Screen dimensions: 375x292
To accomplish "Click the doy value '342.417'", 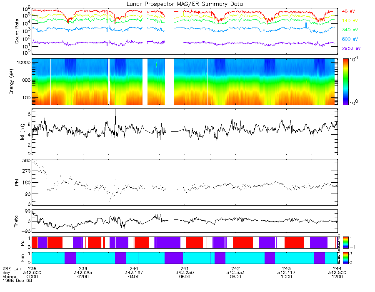I will click(x=286, y=273).
